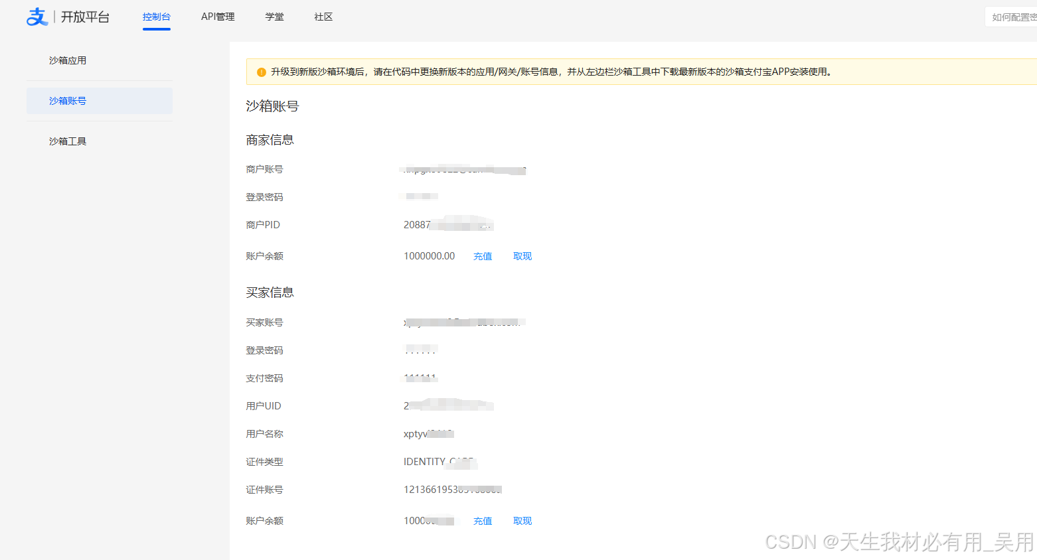Click the merchant PID value starting 20887
Viewport: 1037px width, 560px height.
coord(448,225)
